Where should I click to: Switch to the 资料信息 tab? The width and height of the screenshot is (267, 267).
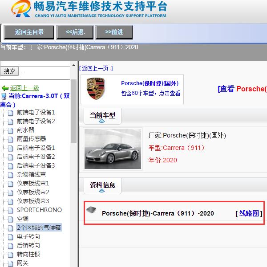point(102,186)
